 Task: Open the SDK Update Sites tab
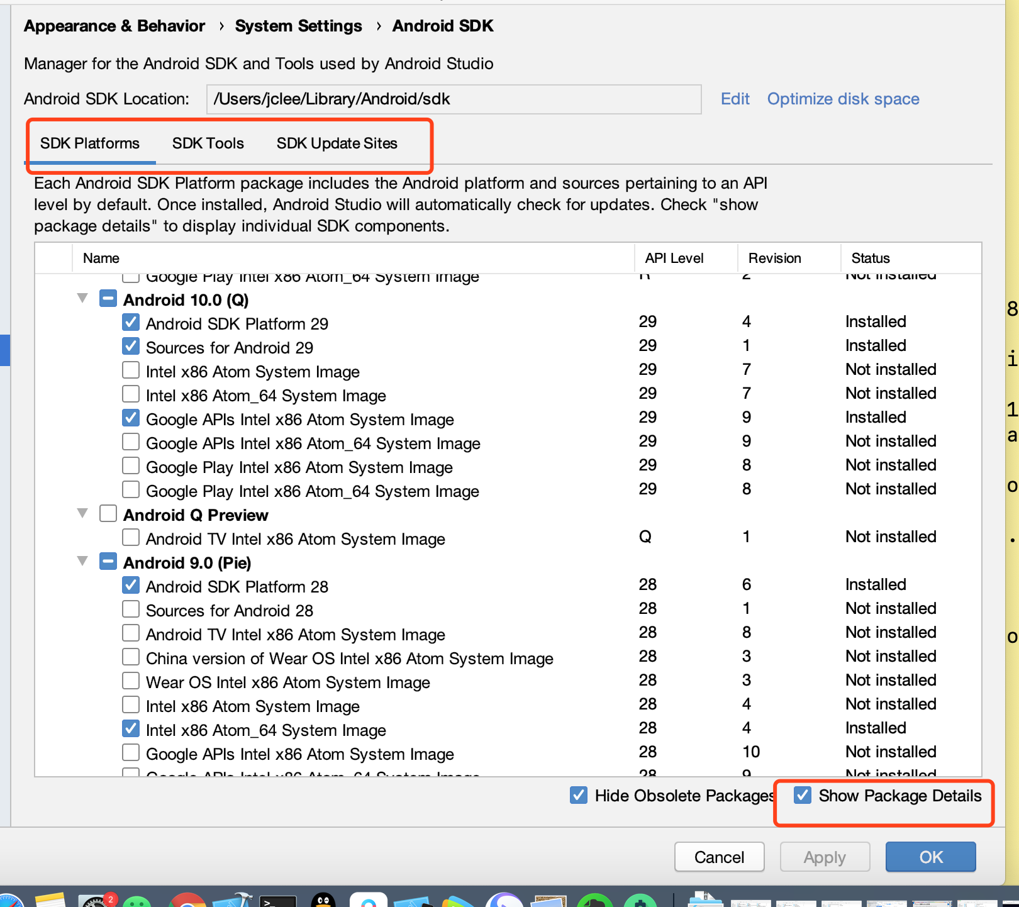(337, 143)
